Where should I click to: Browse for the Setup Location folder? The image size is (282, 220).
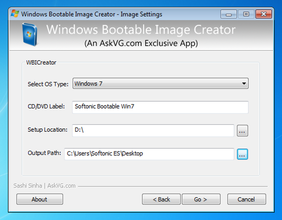tap(242, 131)
